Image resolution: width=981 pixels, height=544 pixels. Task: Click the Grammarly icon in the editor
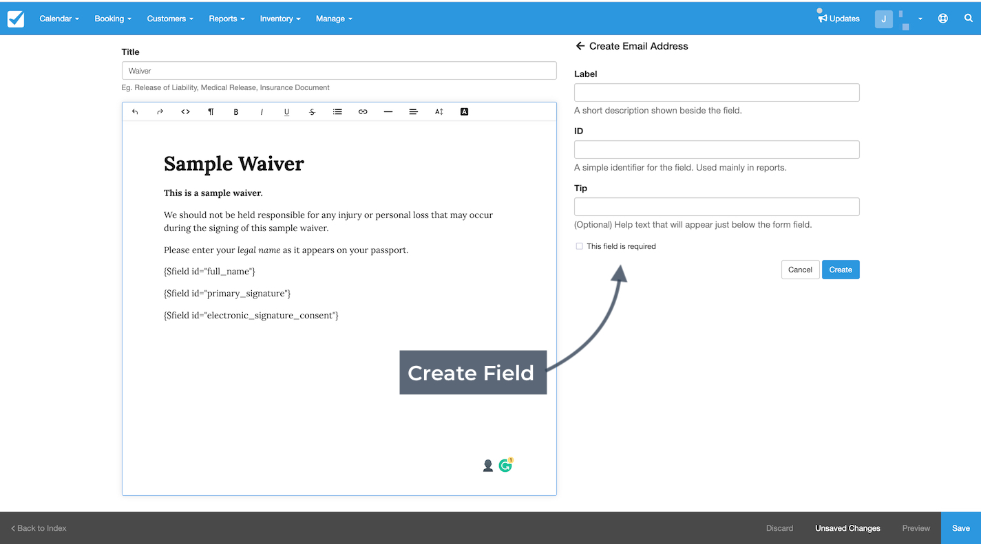pos(505,466)
